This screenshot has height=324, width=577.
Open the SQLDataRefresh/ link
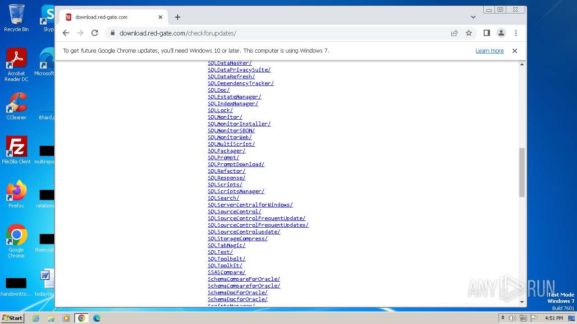pyautogui.click(x=231, y=76)
